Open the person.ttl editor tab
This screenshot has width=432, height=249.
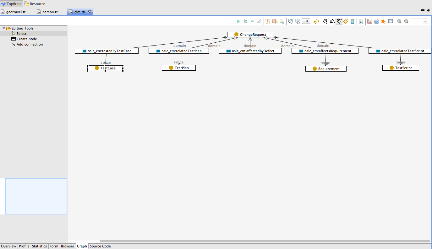point(50,12)
